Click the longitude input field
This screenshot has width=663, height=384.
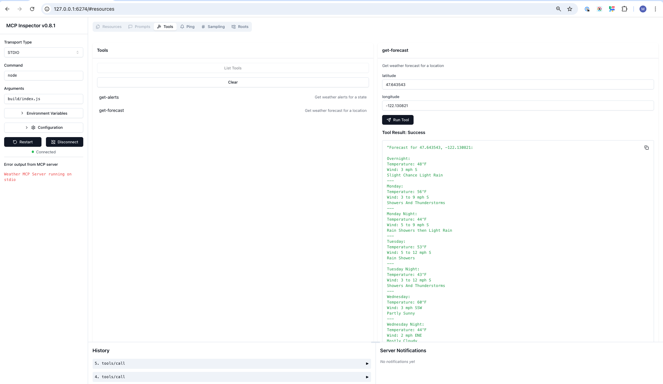coord(518,106)
